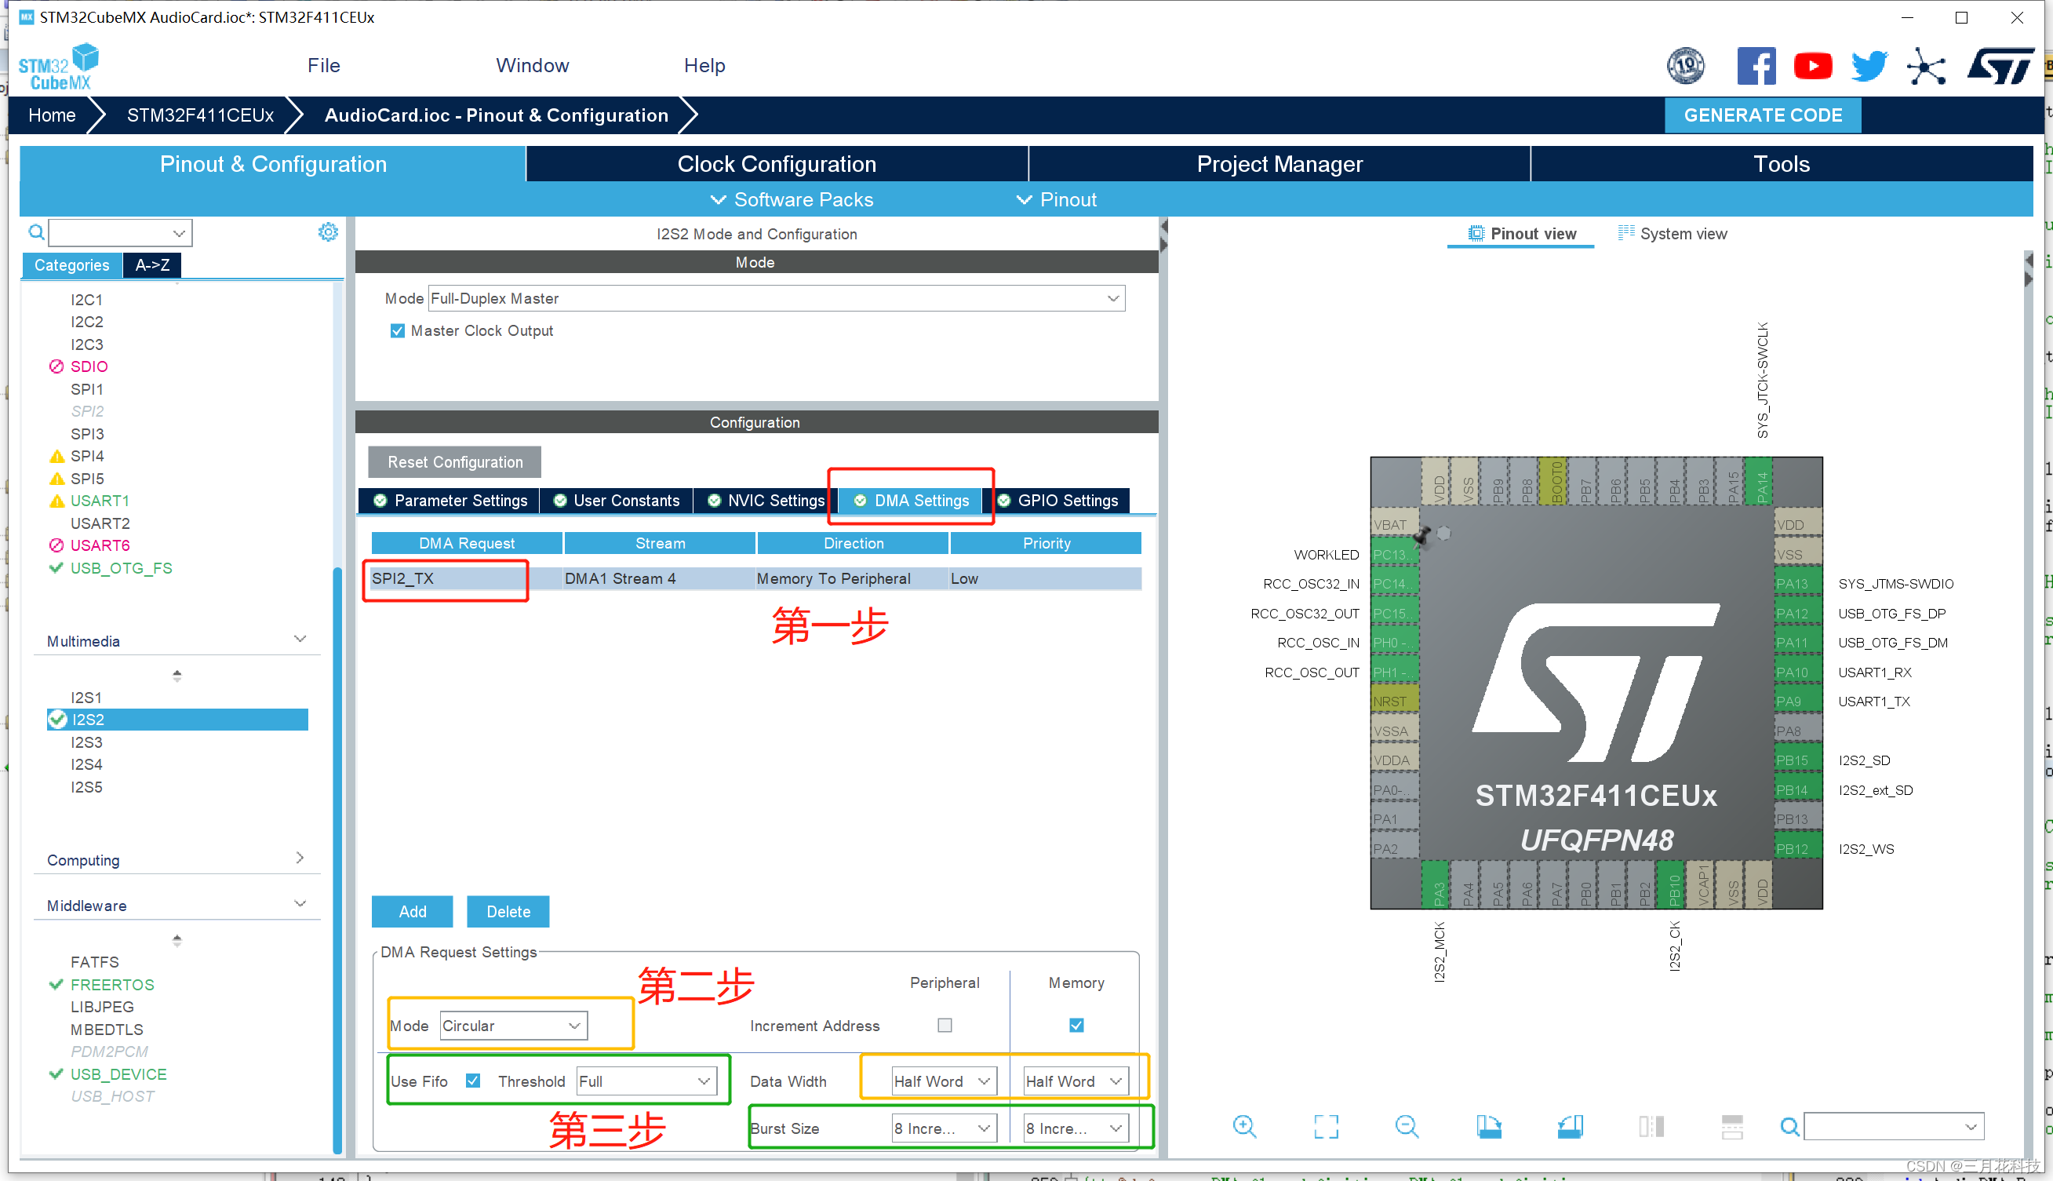Click the zoom out magnifier icon
The height and width of the screenshot is (1181, 2053).
1407,1126
